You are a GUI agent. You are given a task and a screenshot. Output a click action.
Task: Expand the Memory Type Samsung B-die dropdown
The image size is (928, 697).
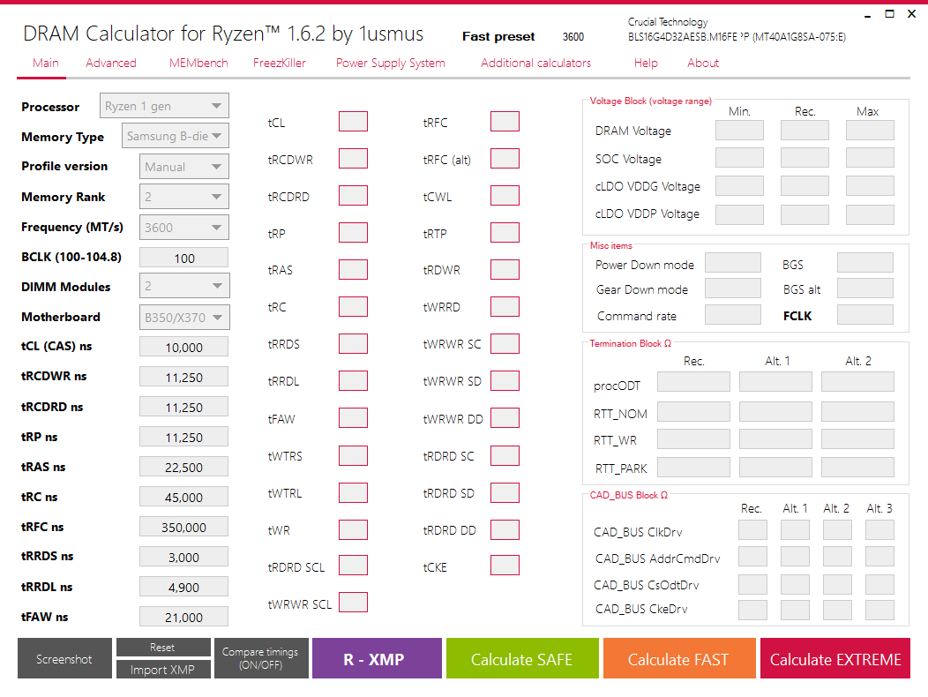[176, 136]
